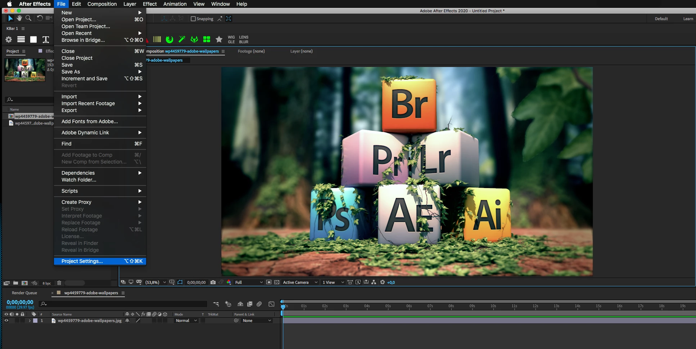The image size is (696, 349).
Task: Click the 8 bpc color depth button
Action: (x=47, y=283)
